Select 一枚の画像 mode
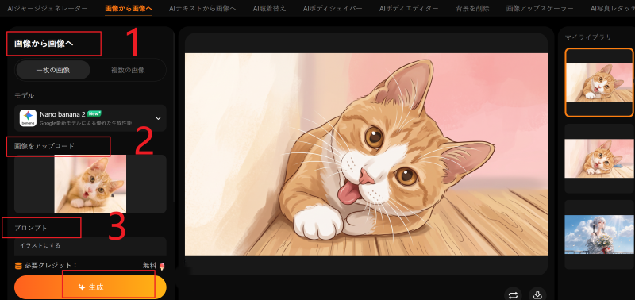Image resolution: width=635 pixels, height=300 pixels. pos(53,70)
